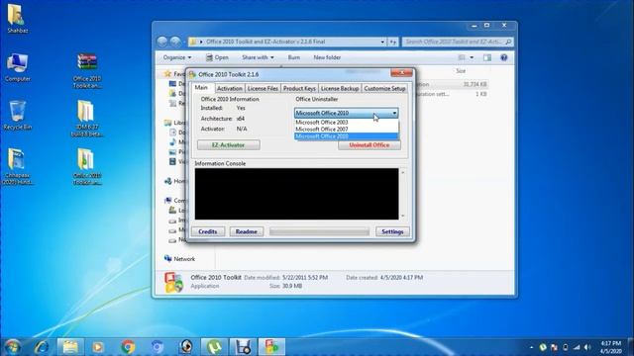The image size is (634, 356).
Task: Refresh the Explorer address bar location
Action: pyautogui.click(x=392, y=42)
